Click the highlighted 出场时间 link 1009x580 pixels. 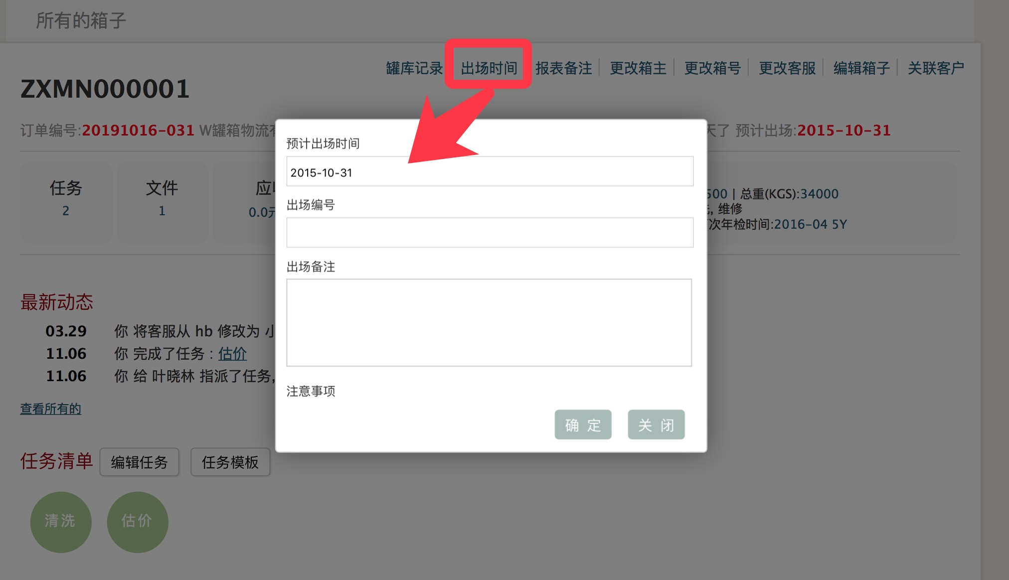(x=489, y=68)
